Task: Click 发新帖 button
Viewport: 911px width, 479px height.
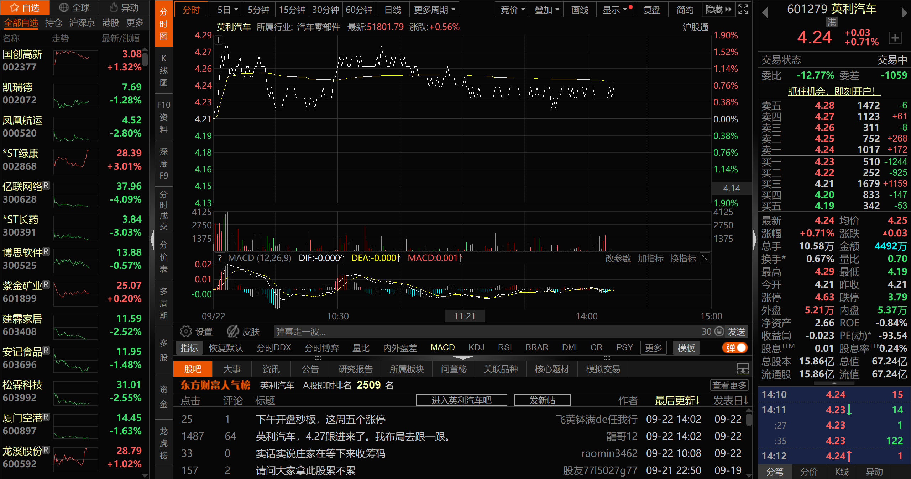Action: click(x=543, y=400)
